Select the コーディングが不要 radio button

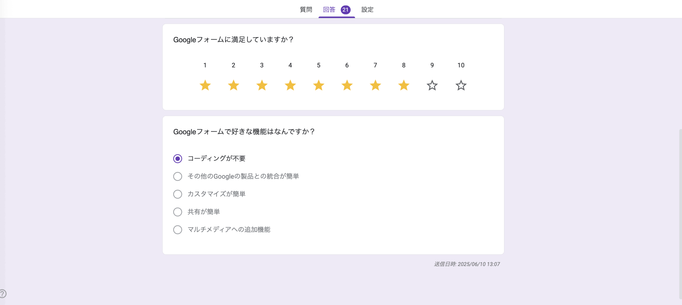178,158
